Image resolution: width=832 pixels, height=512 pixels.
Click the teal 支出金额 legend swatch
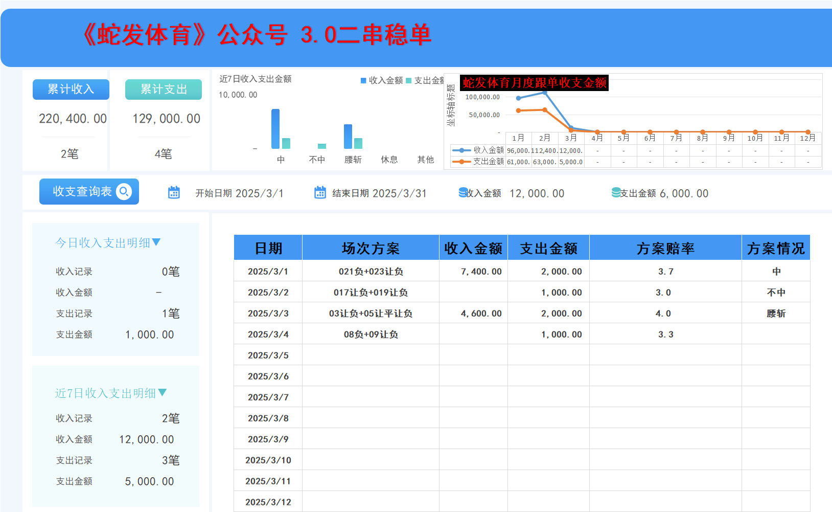[x=408, y=80]
